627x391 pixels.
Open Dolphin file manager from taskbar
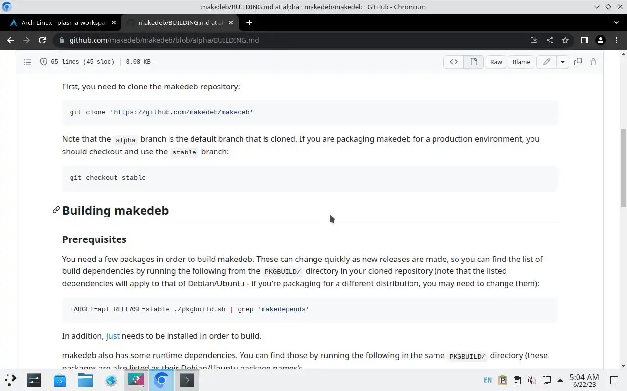[85, 380]
